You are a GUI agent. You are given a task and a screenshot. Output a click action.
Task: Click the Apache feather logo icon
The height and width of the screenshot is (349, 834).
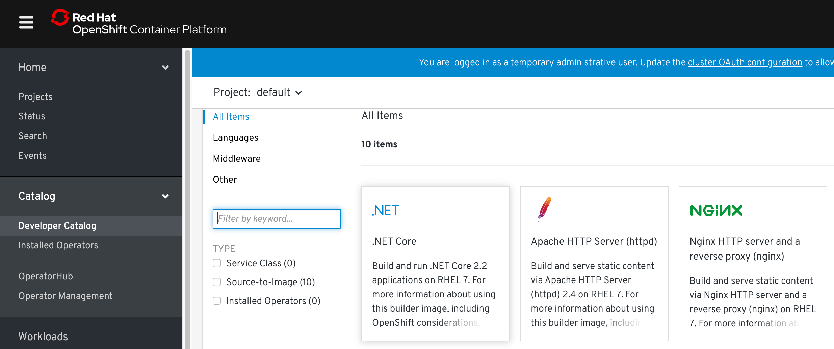[544, 210]
